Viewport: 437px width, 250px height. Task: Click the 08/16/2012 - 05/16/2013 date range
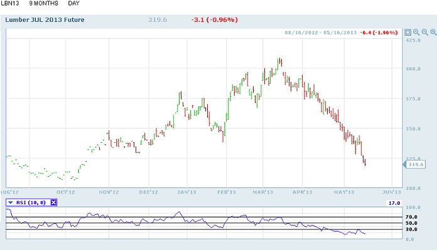click(x=320, y=33)
